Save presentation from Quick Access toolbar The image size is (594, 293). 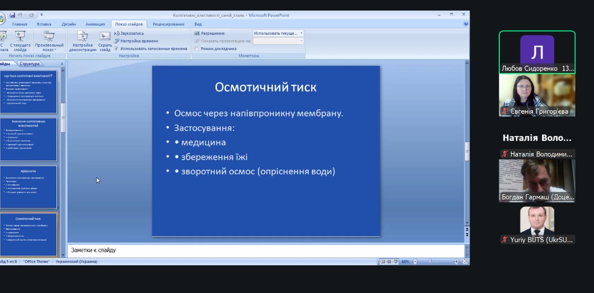pyautogui.click(x=12, y=15)
